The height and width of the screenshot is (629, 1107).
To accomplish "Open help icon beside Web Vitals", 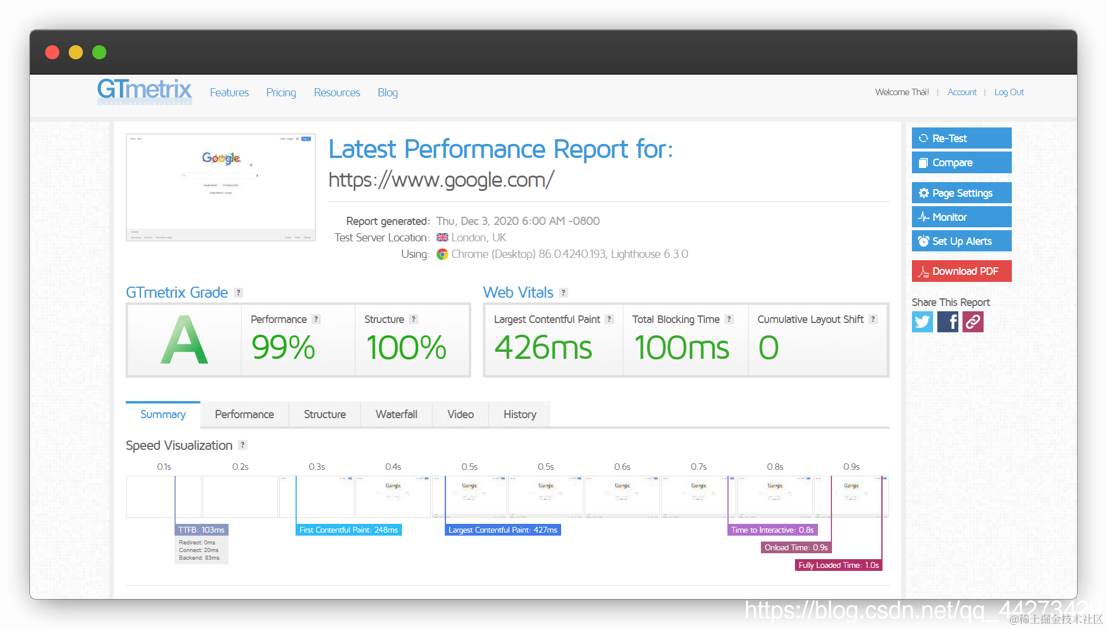I will tap(563, 292).
